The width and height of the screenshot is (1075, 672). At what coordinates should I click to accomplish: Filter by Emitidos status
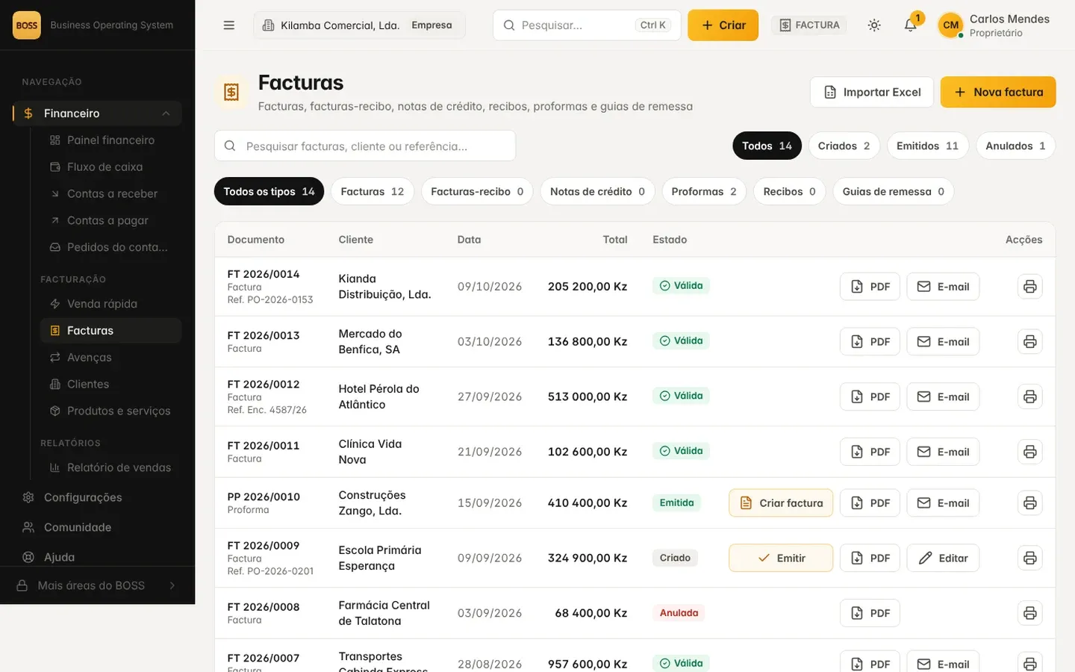(927, 146)
